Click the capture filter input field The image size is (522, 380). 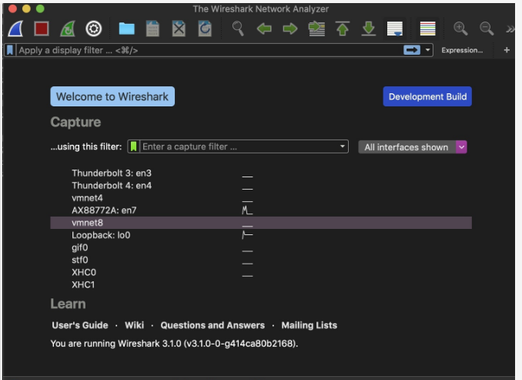238,146
